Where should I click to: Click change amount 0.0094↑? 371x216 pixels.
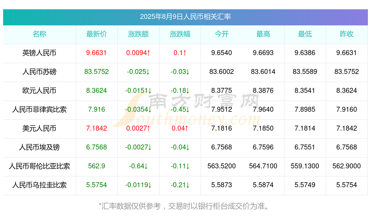tap(138, 53)
